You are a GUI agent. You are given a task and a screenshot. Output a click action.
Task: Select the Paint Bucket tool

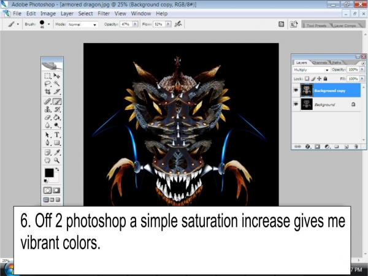[56, 117]
